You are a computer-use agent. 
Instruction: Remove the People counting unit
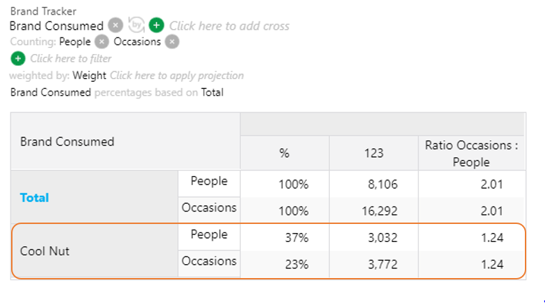pyautogui.click(x=101, y=42)
